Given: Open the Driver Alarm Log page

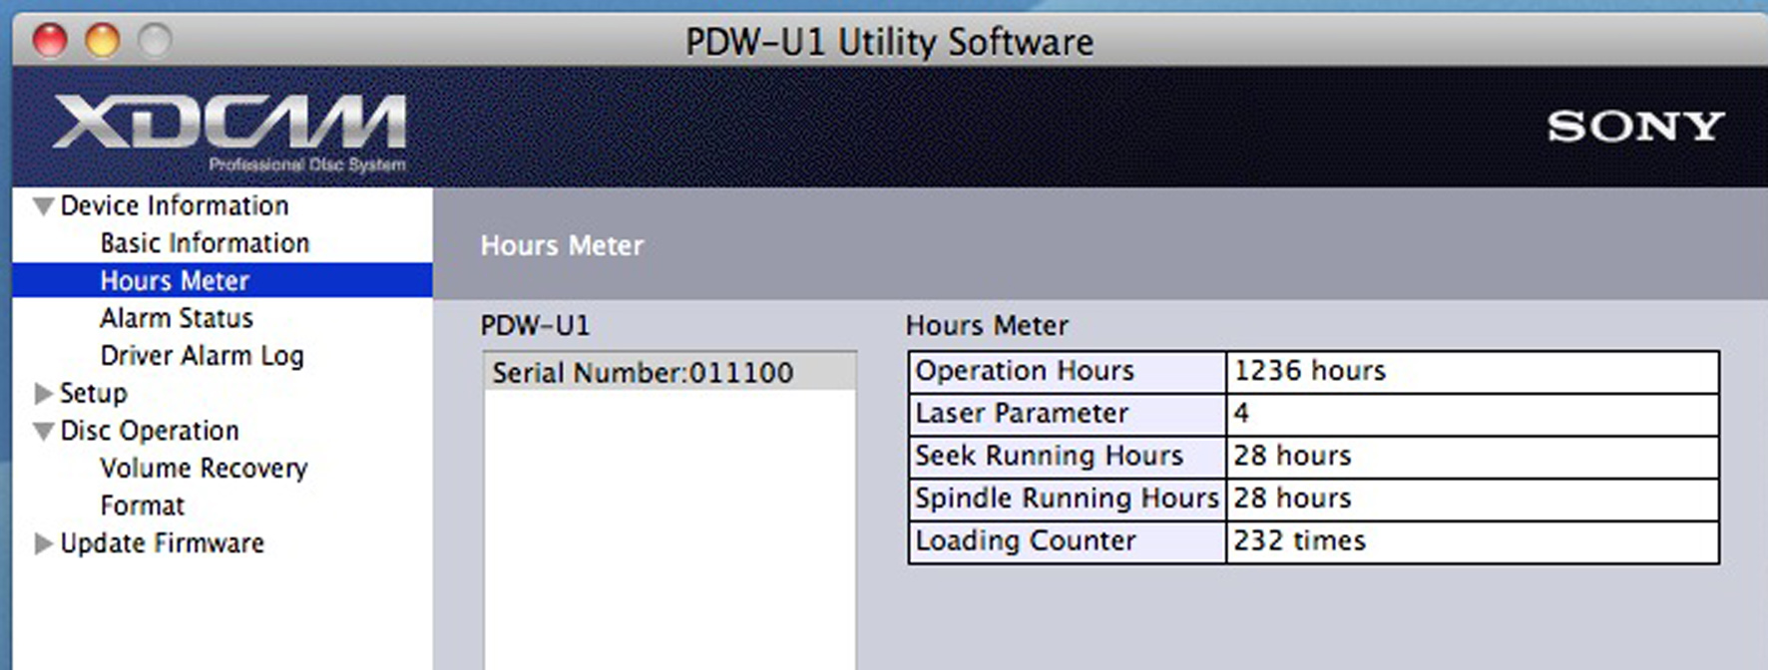Looking at the screenshot, I should (x=202, y=356).
